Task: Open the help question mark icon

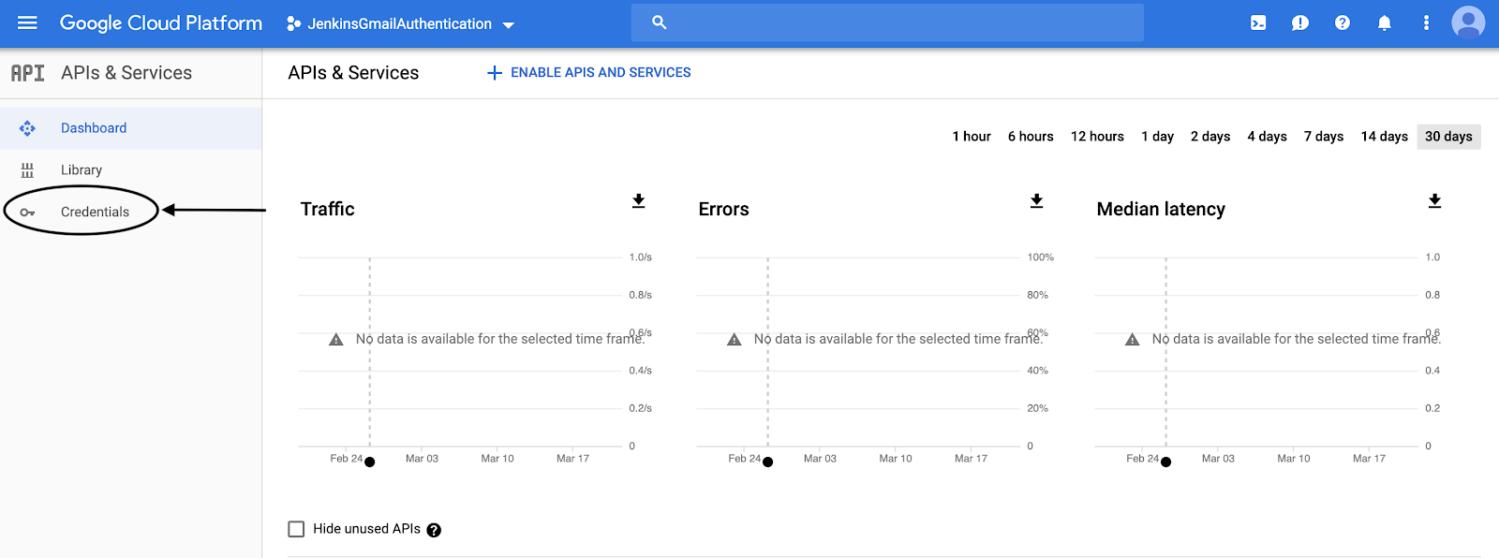Action: coord(1343,22)
